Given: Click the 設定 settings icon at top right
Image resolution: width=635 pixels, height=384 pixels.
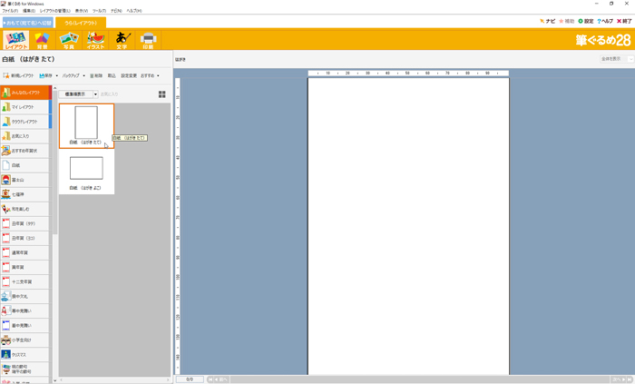Looking at the screenshot, I should pyautogui.click(x=586, y=21).
